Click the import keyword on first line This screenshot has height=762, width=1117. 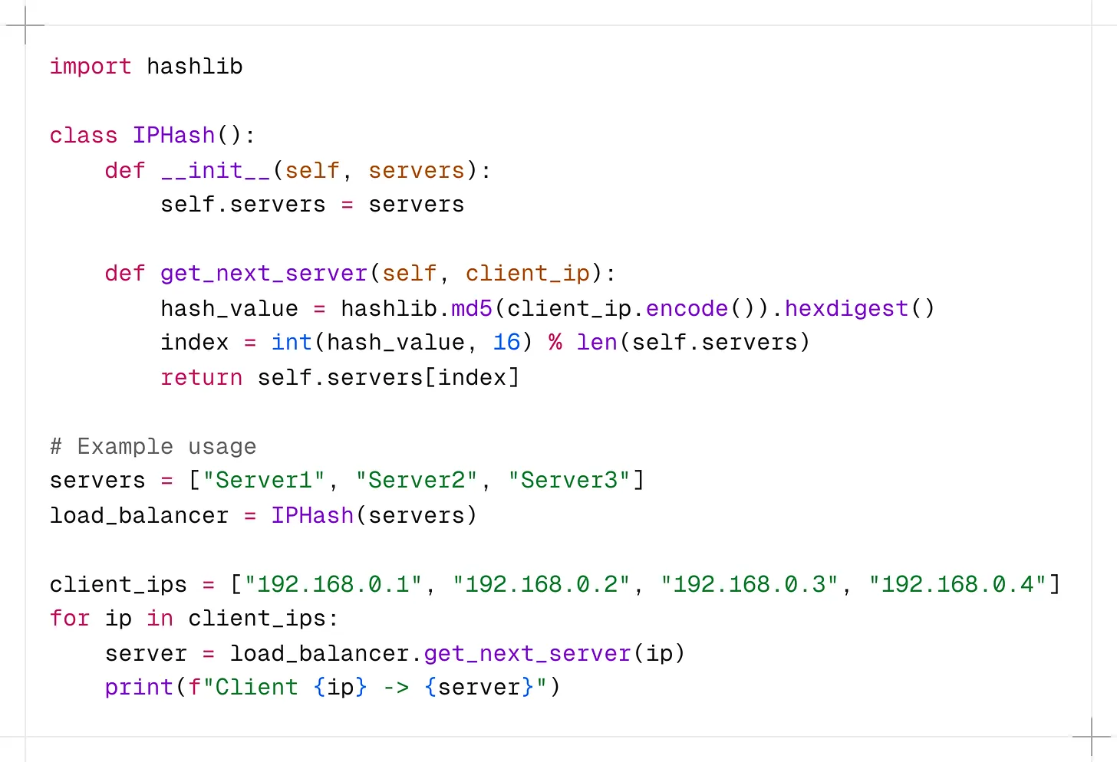[x=91, y=67]
